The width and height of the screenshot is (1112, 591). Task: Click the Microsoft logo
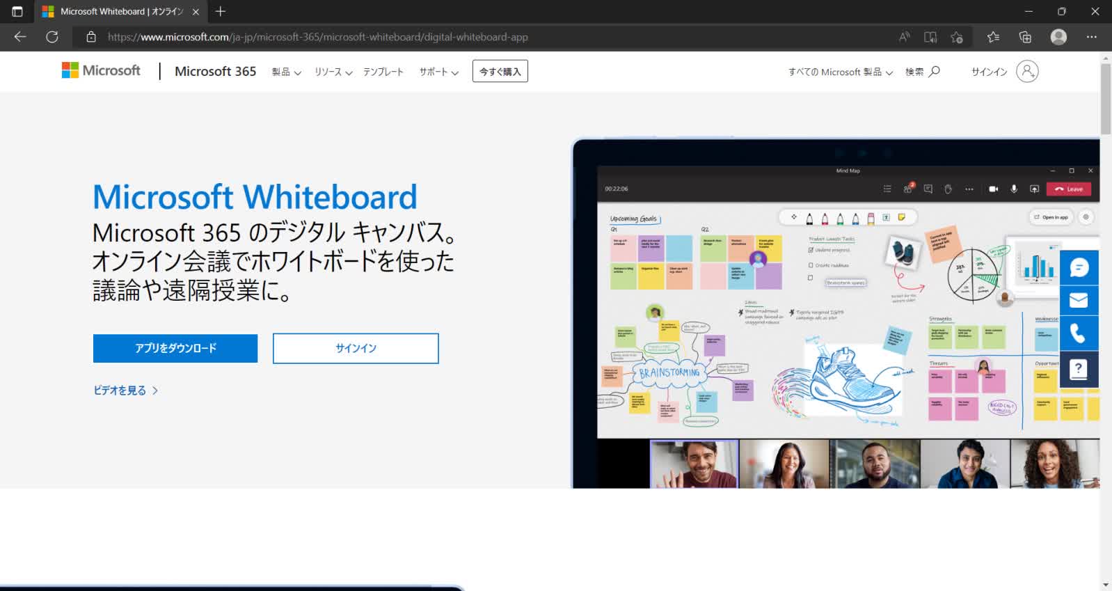click(x=101, y=70)
